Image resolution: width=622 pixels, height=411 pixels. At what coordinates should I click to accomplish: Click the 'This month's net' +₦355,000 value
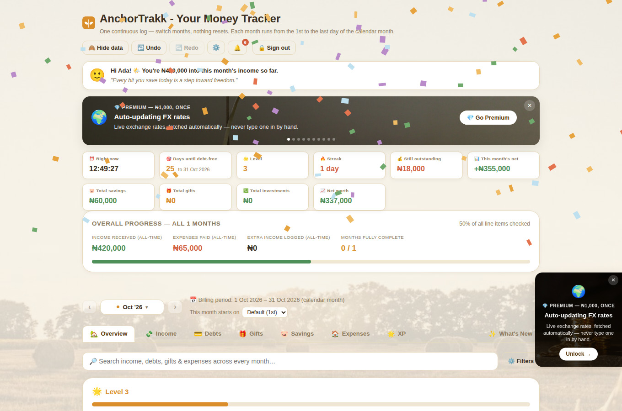492,169
